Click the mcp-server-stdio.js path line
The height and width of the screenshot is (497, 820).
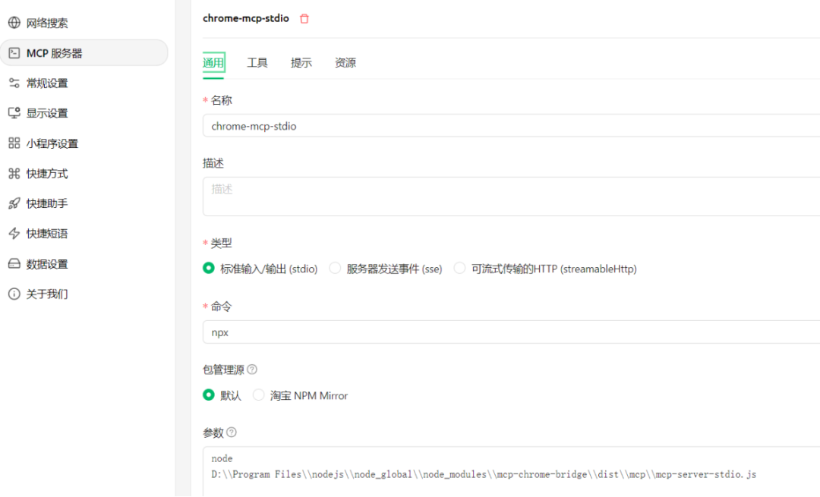[x=484, y=474]
